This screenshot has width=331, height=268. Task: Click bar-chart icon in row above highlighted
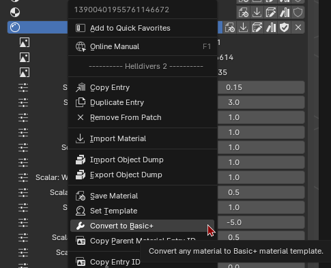(285, 12)
